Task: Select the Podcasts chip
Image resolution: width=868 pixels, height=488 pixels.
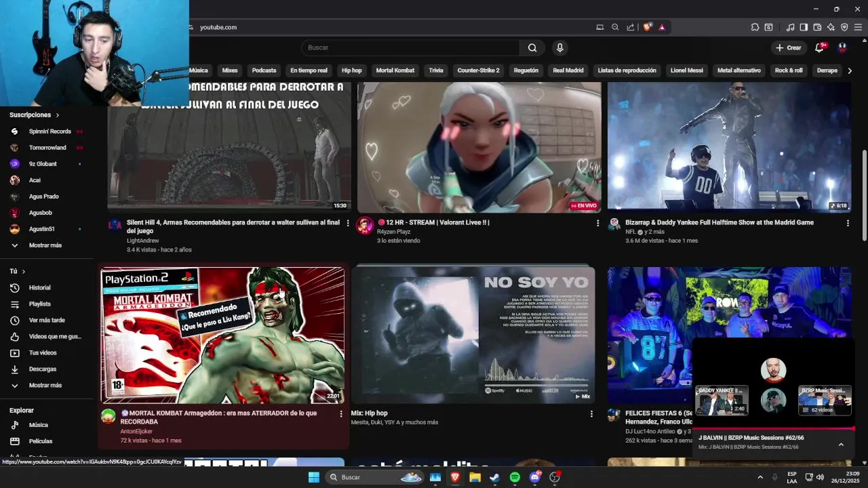Action: click(264, 70)
